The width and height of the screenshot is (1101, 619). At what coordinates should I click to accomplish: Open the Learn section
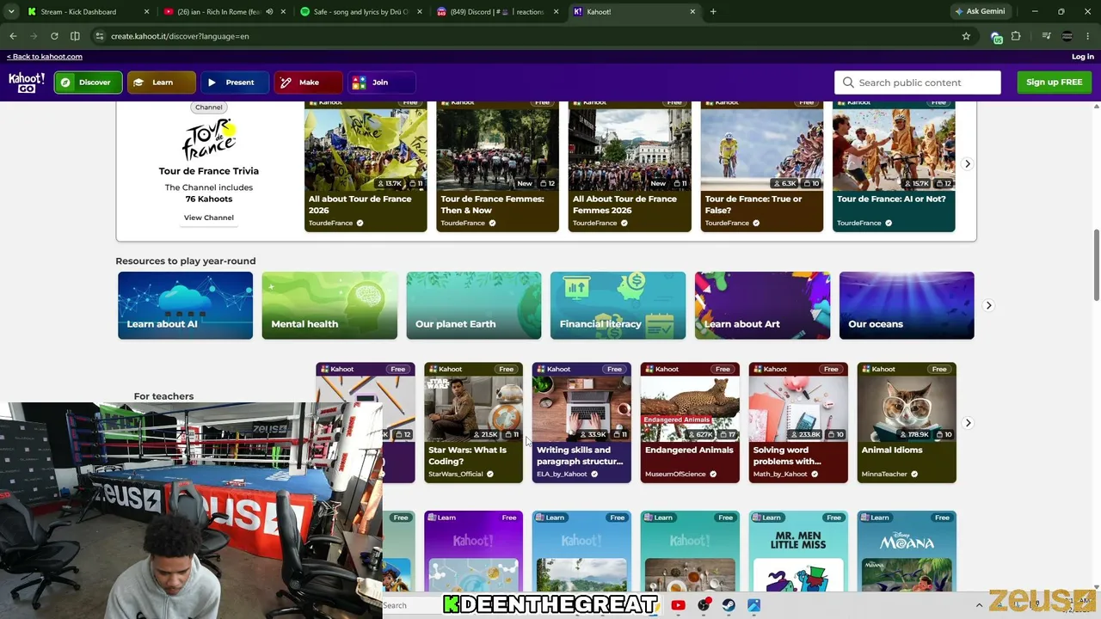pos(162,83)
